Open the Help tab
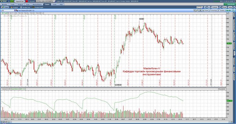Viewport: 236px width, 124px height. point(61,4)
